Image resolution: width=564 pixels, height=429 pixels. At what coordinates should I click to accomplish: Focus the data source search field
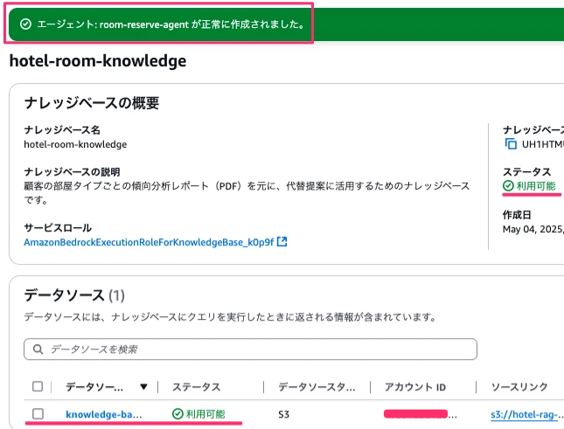[x=250, y=349]
